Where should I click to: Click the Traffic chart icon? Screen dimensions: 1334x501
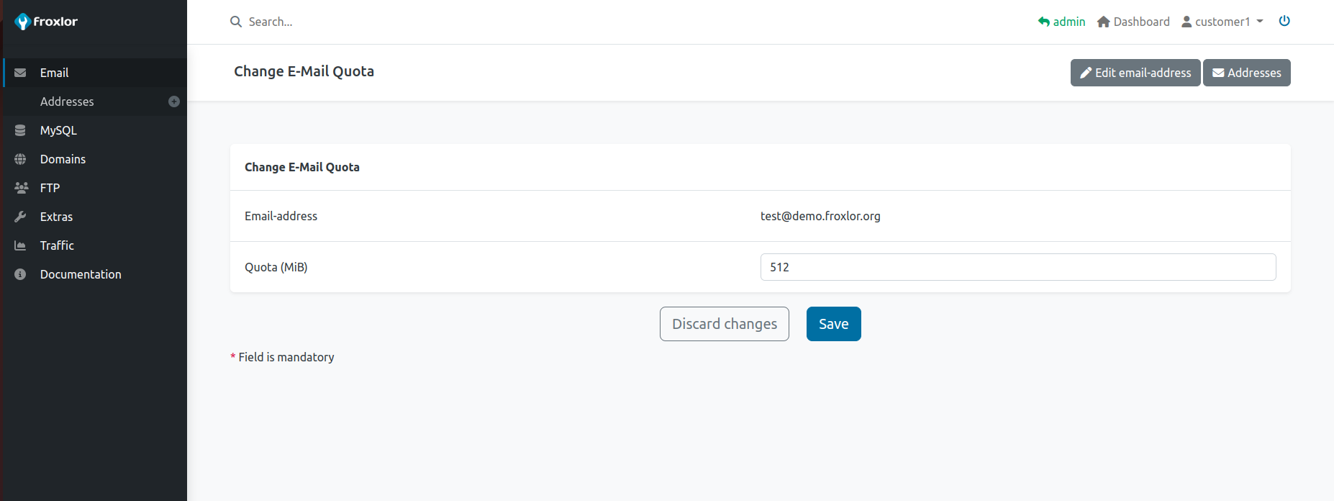20,245
